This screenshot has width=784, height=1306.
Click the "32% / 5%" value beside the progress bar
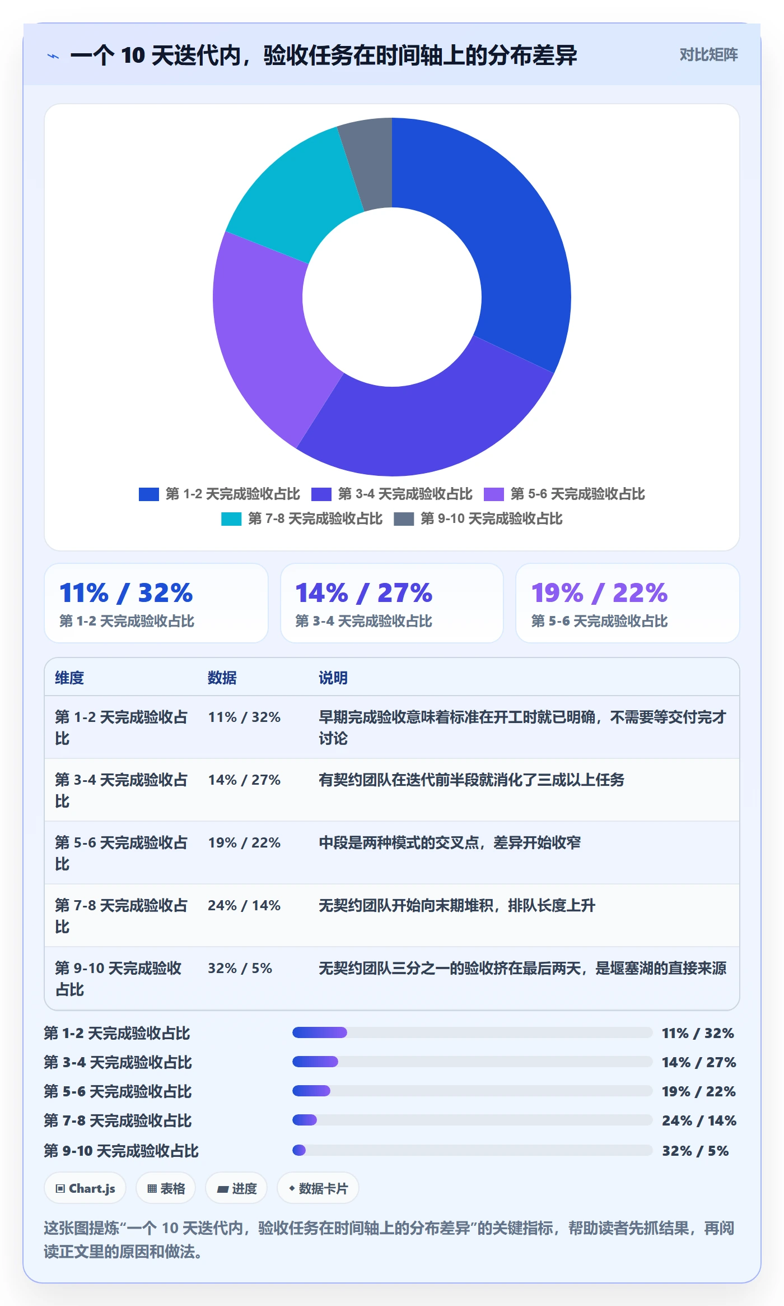695,1151
